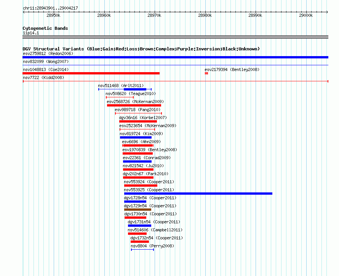Click the red nsv514606 loss bar
The height and width of the screenshot is (276, 339).
pyautogui.click(x=137, y=234)
